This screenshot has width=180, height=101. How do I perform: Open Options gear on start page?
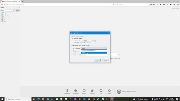(x=109, y=91)
